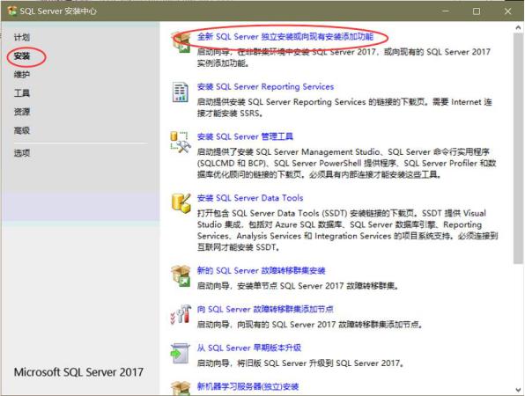Image resolution: width=525 pixels, height=396 pixels.
Task: Open the 计划 page in sidebar
Action: tap(22, 37)
